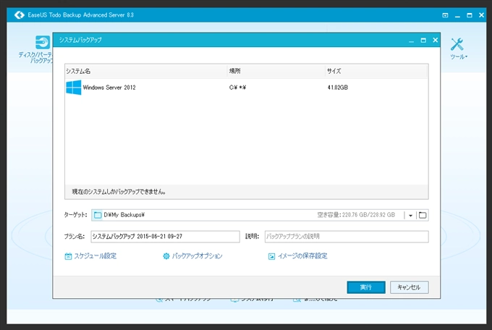This screenshot has height=330, width=492.
Task: Minimize the EaseUS Todo Backup main window
Action: [457, 16]
